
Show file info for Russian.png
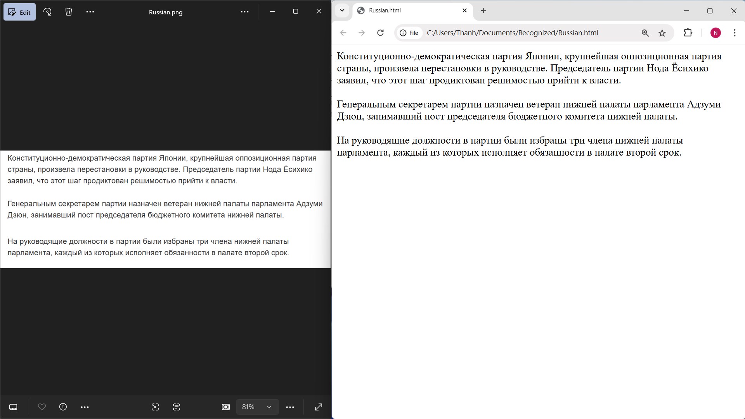click(x=63, y=407)
